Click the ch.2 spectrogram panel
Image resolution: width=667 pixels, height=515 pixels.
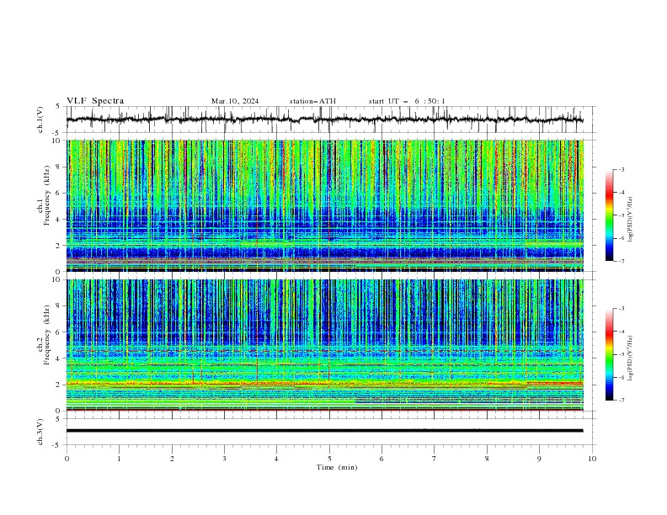325,345
